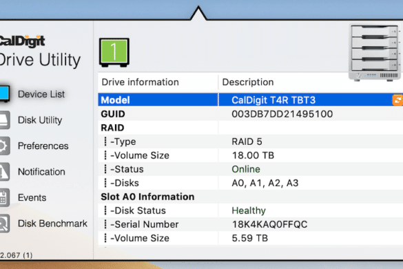The height and width of the screenshot is (269, 403).
Task: Click the Drive Utility title text
Action: [40, 60]
